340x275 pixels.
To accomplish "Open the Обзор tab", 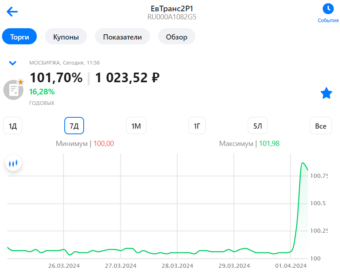I will click(177, 36).
